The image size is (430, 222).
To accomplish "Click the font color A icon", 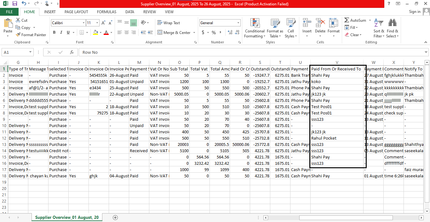I will point(106,32).
